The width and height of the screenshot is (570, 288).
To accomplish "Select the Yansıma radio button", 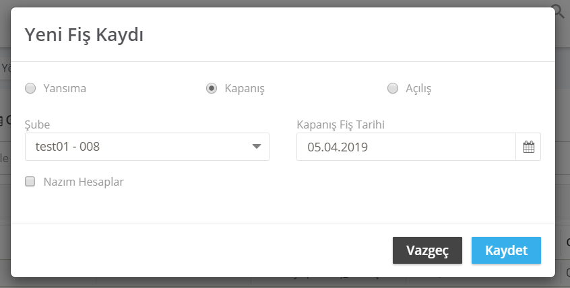I will [x=30, y=88].
